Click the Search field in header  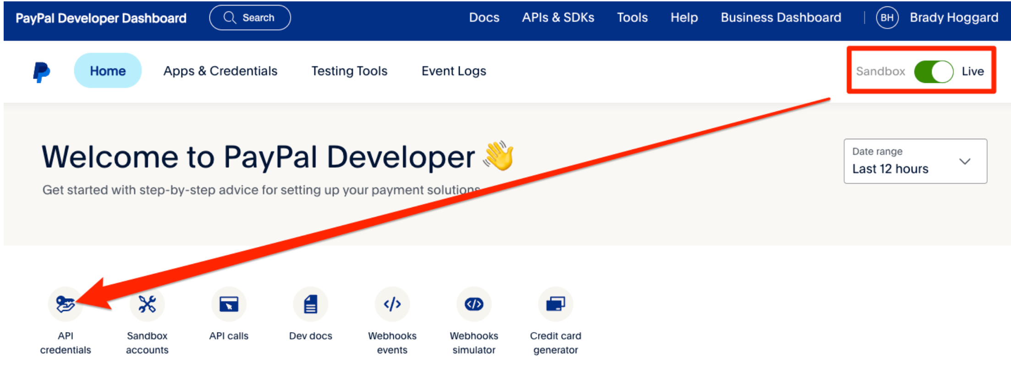tap(250, 18)
